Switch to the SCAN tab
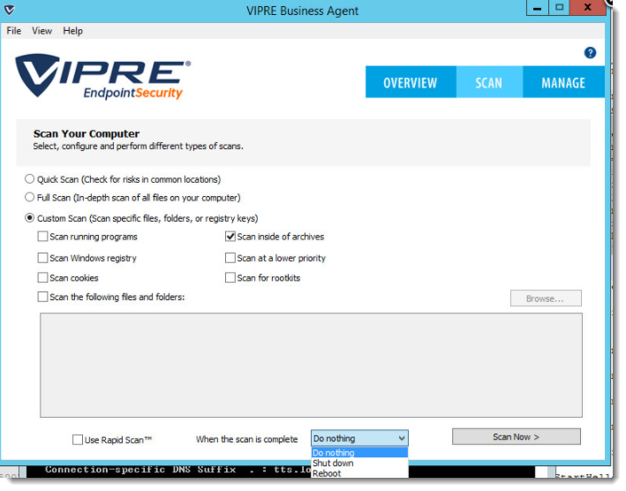 [x=489, y=82]
